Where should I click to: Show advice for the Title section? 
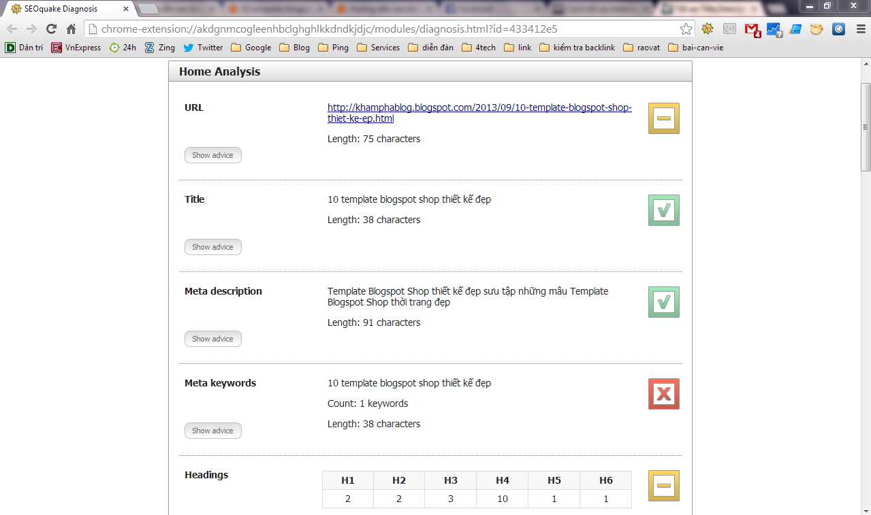click(x=212, y=247)
